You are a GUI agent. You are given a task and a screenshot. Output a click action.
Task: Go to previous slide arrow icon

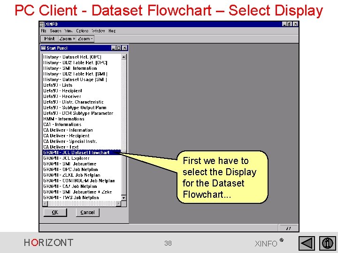coord(307,243)
